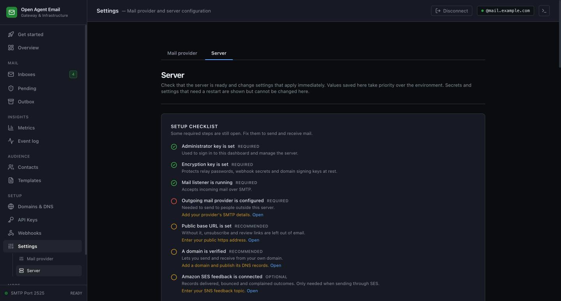Image resolution: width=561 pixels, height=301 pixels.
Task: Open the terminal console icon button
Action: click(x=544, y=11)
